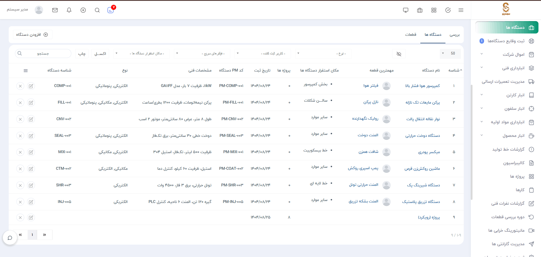
Task: Open ثبت وقایع دستگاهها sidebar item
Action: point(507,41)
